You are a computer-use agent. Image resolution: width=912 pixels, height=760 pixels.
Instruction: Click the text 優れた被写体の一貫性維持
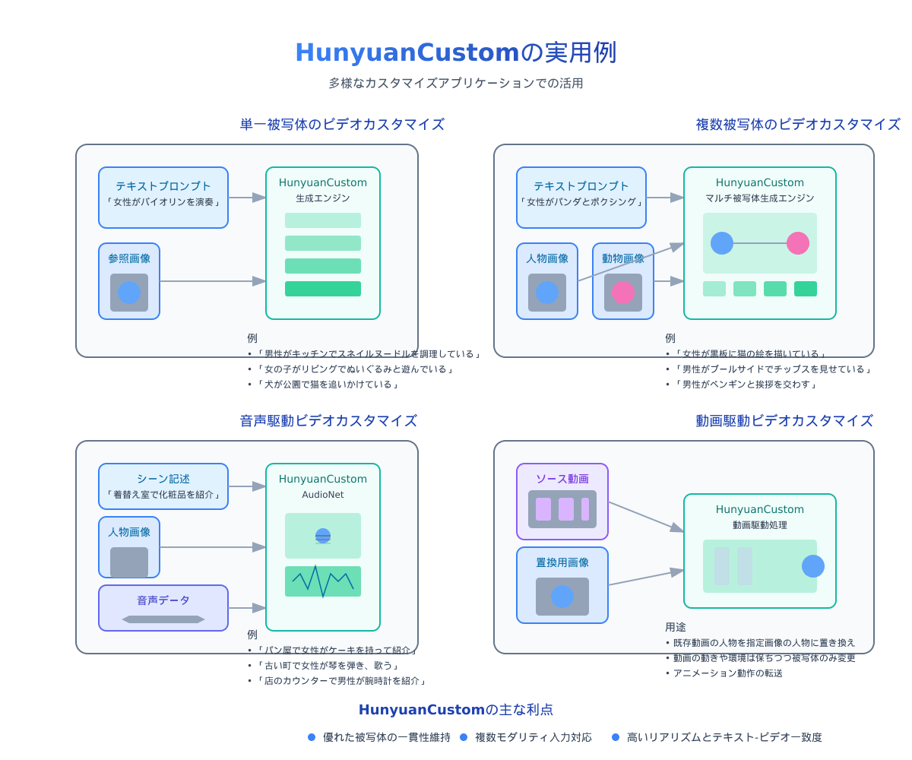(x=387, y=737)
